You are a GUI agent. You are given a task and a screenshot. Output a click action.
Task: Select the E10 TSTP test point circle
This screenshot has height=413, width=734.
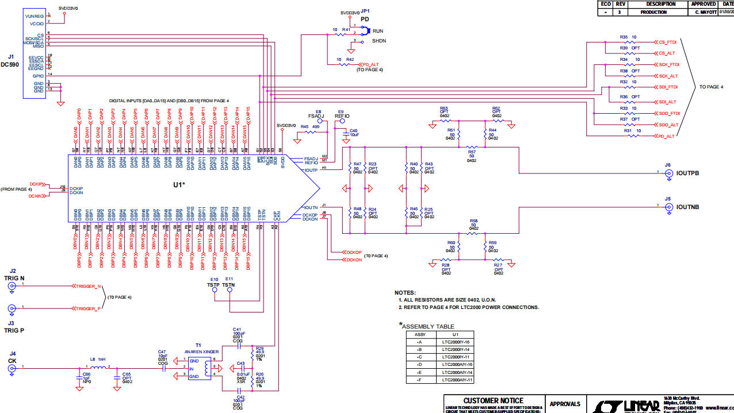[x=215, y=290]
